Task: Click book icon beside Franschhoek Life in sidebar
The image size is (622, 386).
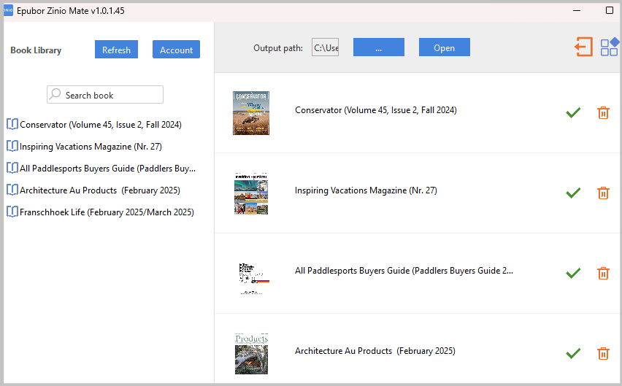Action: coord(12,212)
